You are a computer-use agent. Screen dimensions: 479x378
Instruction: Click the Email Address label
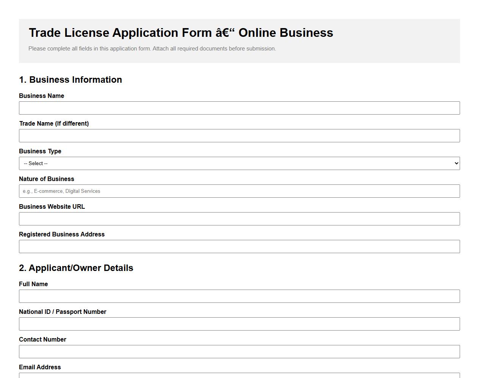(x=40, y=367)
